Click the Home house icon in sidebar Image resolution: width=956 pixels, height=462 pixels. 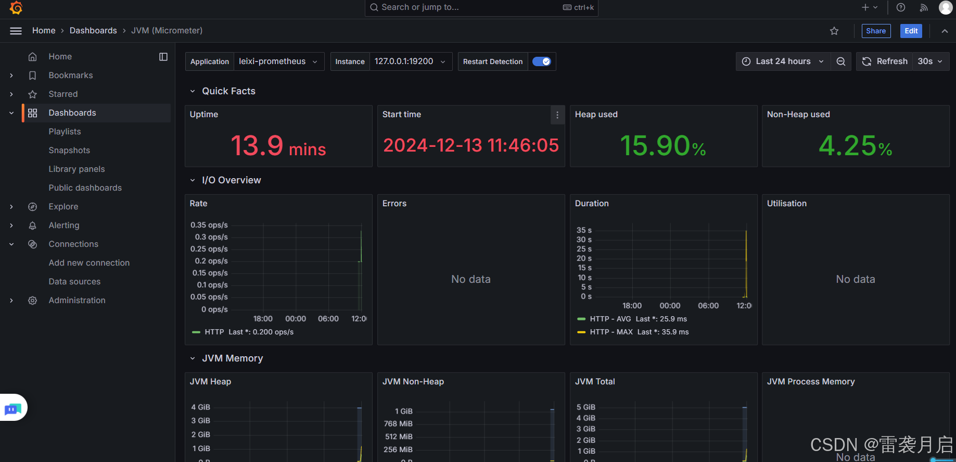click(x=32, y=57)
